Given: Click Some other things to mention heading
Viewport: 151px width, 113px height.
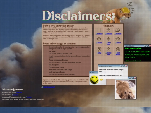Looking at the screenshot, I should point(60,44).
